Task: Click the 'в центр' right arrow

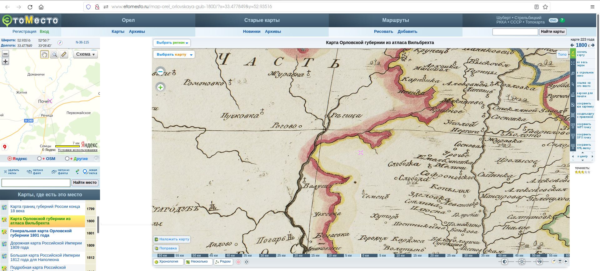Action: click(592, 156)
